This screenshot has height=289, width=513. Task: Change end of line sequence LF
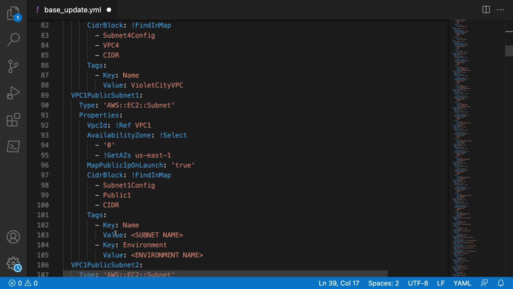pyautogui.click(x=441, y=283)
